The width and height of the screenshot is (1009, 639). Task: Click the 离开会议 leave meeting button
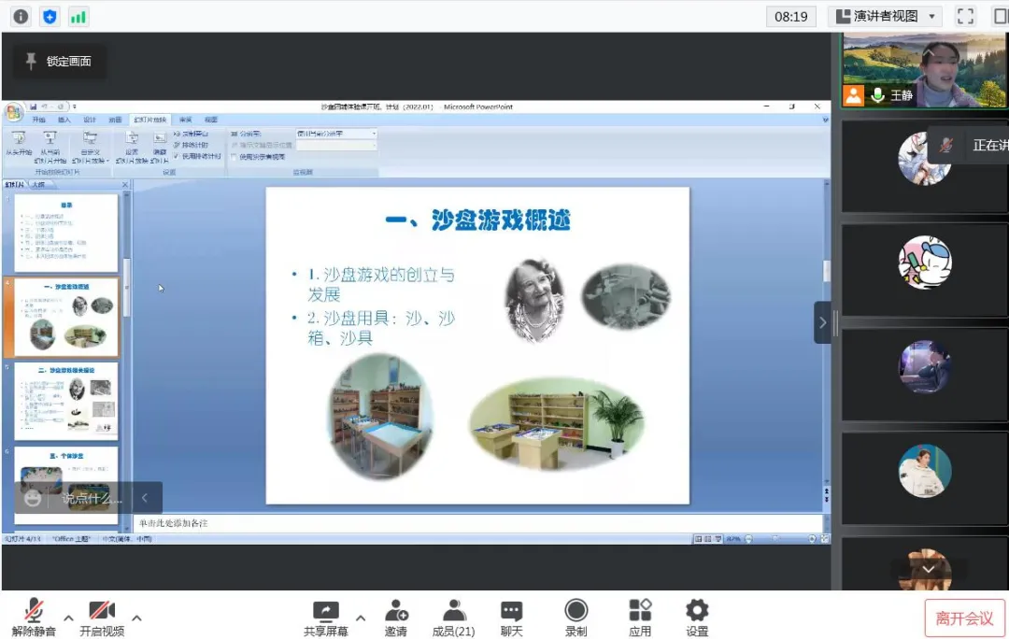coord(964,618)
